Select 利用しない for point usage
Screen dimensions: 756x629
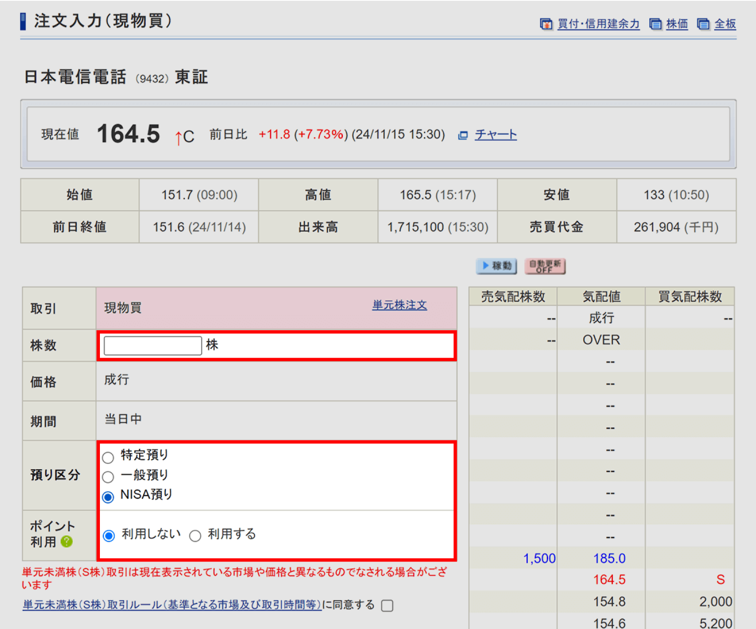108,535
